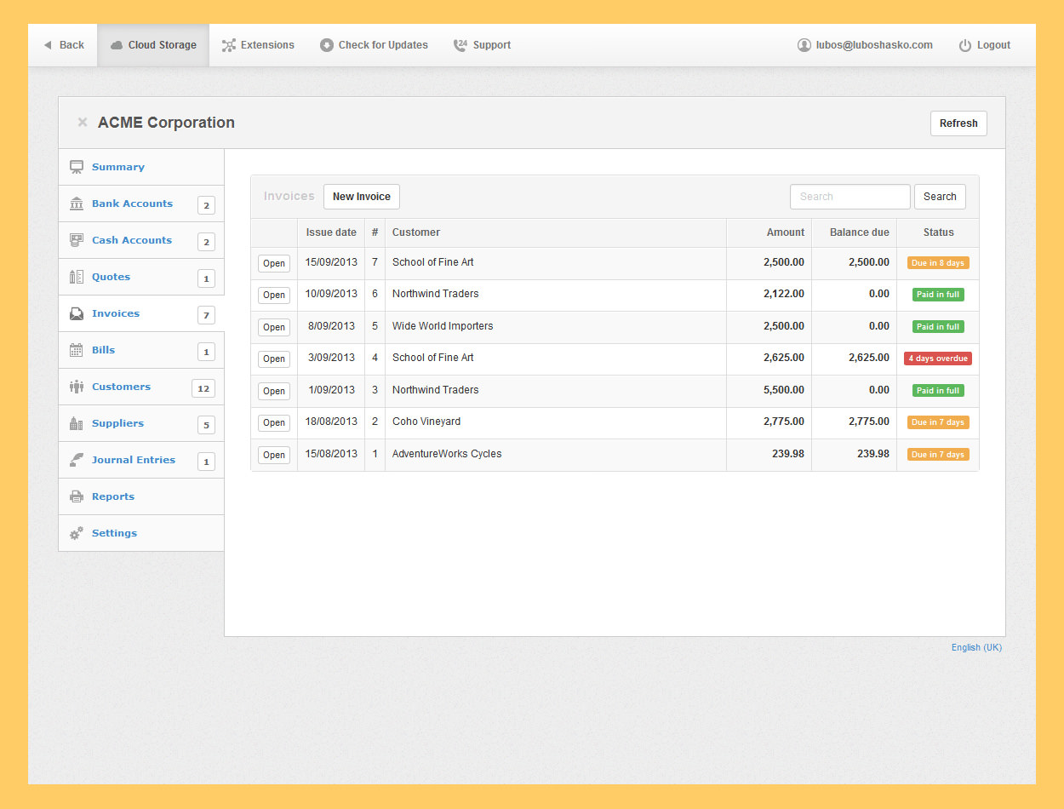Click the Suppliers count badge 5

[206, 425]
